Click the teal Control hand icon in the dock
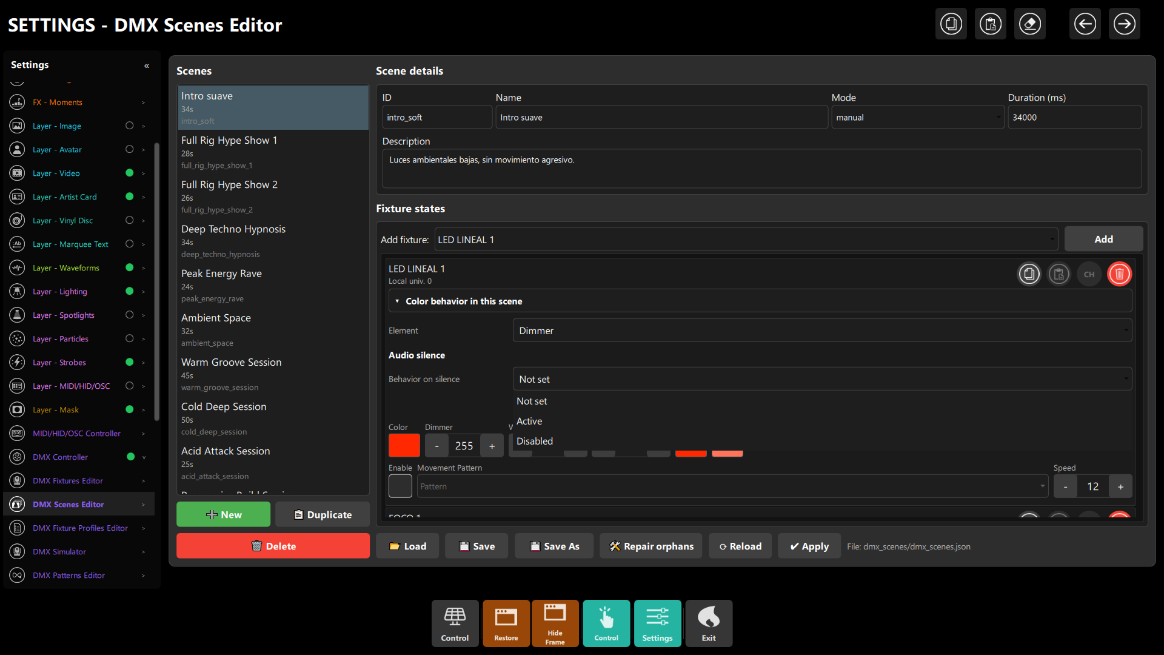The height and width of the screenshot is (655, 1164). point(606,623)
